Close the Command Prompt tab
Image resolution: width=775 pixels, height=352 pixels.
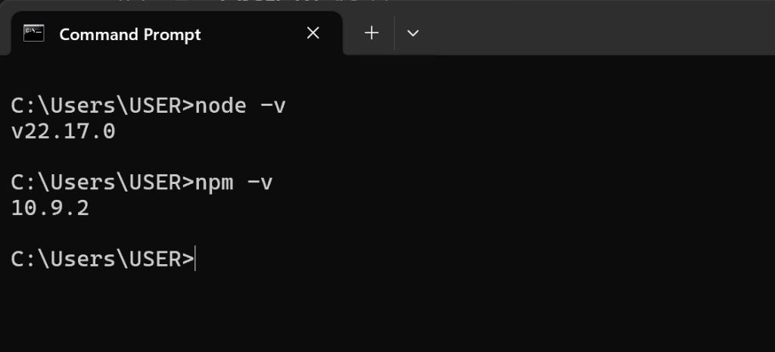point(313,33)
